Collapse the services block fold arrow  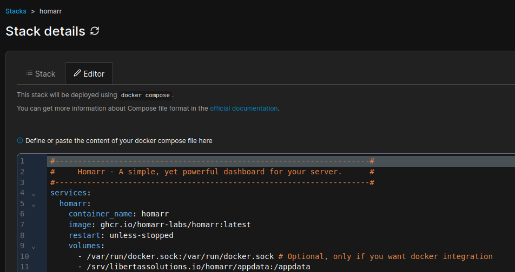(34, 194)
